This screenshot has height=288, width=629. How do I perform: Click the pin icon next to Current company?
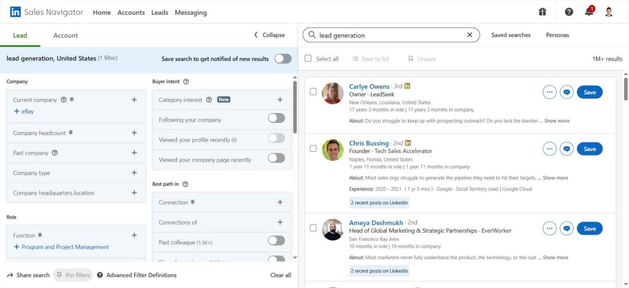(71, 100)
